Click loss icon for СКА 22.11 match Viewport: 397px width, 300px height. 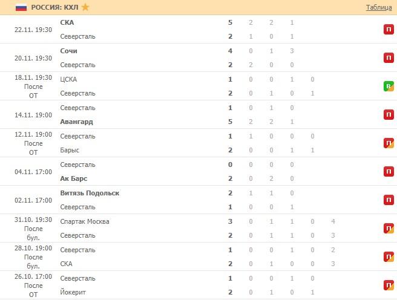click(389, 29)
